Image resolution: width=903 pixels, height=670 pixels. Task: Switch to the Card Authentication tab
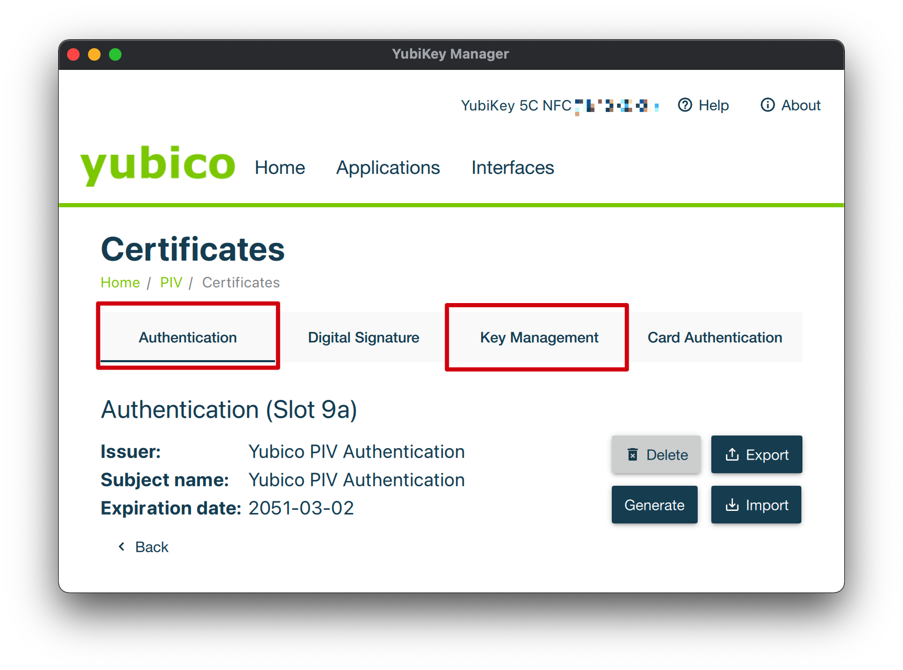tap(715, 337)
